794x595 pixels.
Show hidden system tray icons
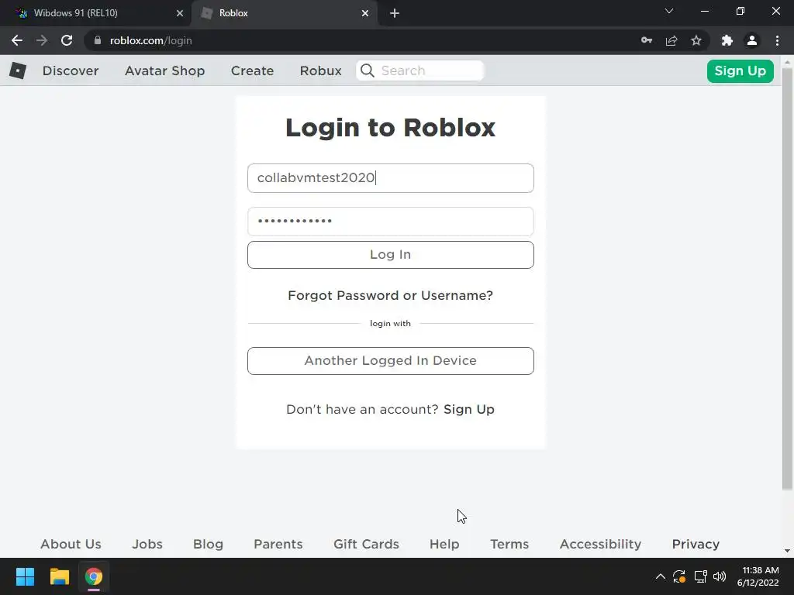(x=661, y=576)
